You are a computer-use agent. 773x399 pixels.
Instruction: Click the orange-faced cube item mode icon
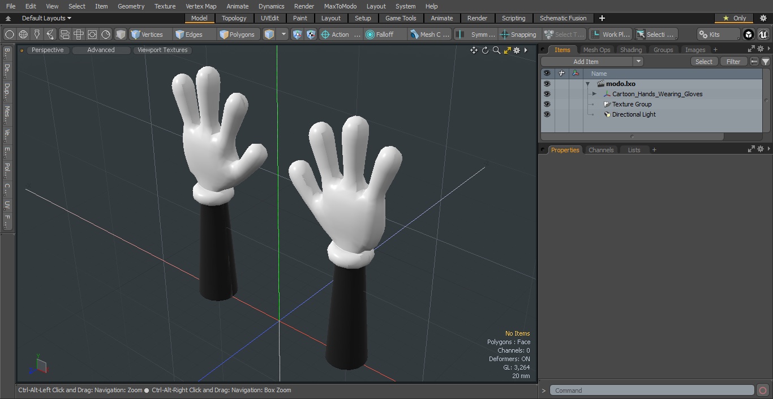269,35
